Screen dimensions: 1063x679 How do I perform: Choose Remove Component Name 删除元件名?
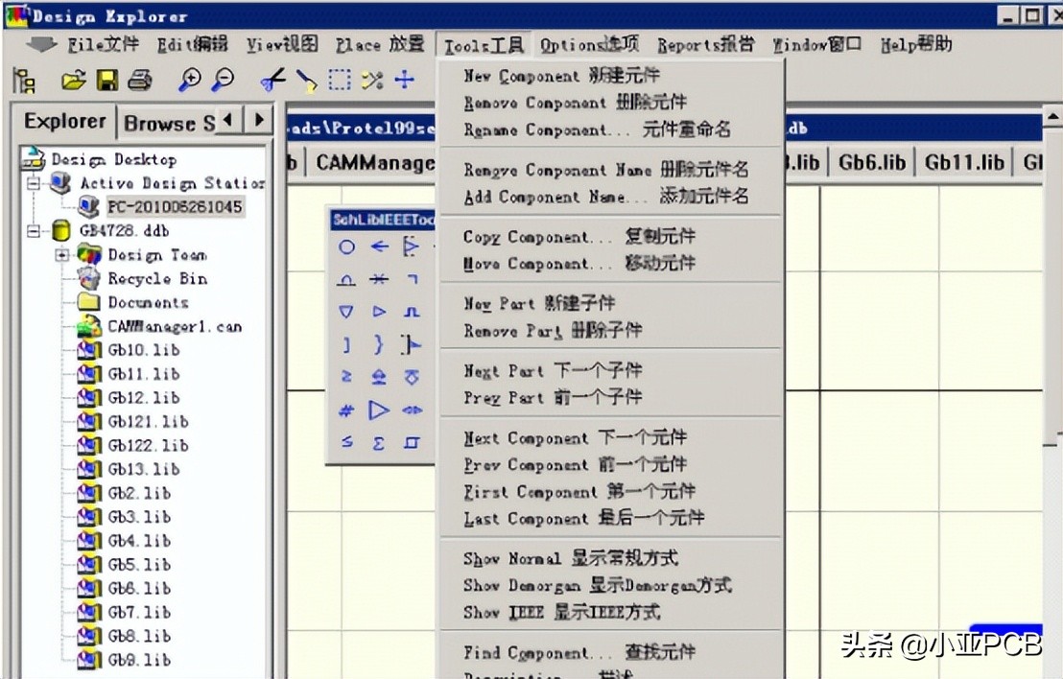pos(606,170)
